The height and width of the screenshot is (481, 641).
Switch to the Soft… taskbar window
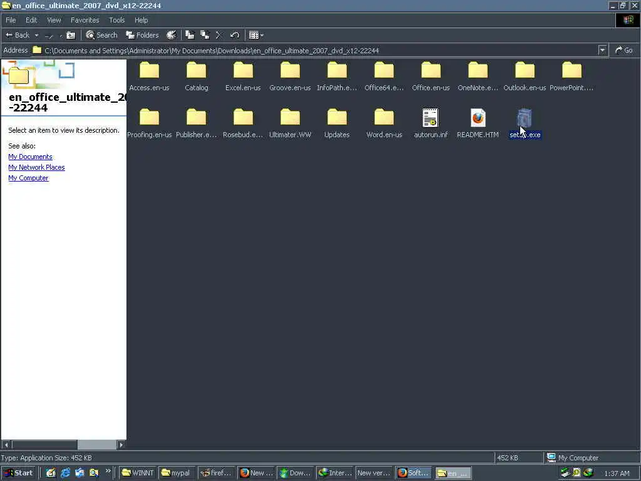(x=413, y=473)
